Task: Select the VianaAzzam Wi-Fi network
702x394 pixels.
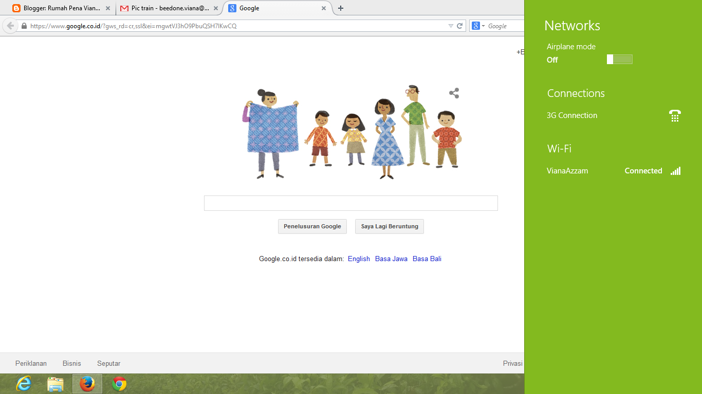Action: click(x=614, y=171)
